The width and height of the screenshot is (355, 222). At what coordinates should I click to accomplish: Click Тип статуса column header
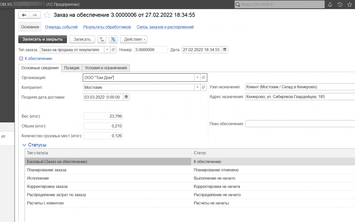coord(108,153)
